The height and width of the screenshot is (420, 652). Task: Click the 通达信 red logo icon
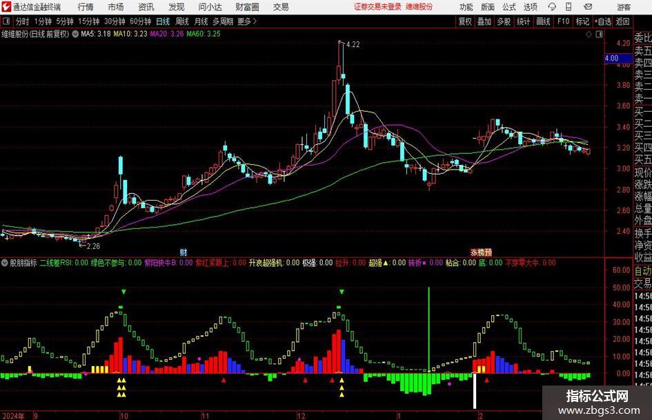click(6, 7)
